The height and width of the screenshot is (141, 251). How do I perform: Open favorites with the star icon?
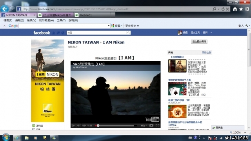241,9
